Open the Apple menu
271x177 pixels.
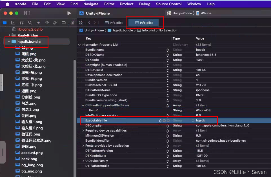point(7,4)
